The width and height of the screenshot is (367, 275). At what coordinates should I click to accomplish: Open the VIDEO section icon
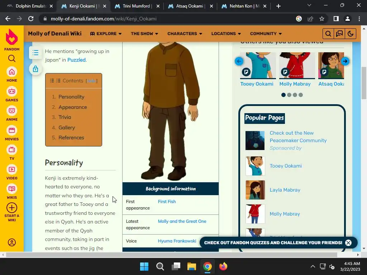point(12,169)
